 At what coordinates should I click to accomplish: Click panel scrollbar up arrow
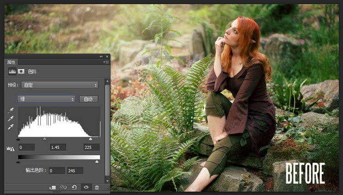pos(107,81)
